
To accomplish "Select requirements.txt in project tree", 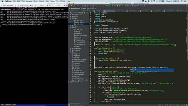I will [x=78, y=74].
